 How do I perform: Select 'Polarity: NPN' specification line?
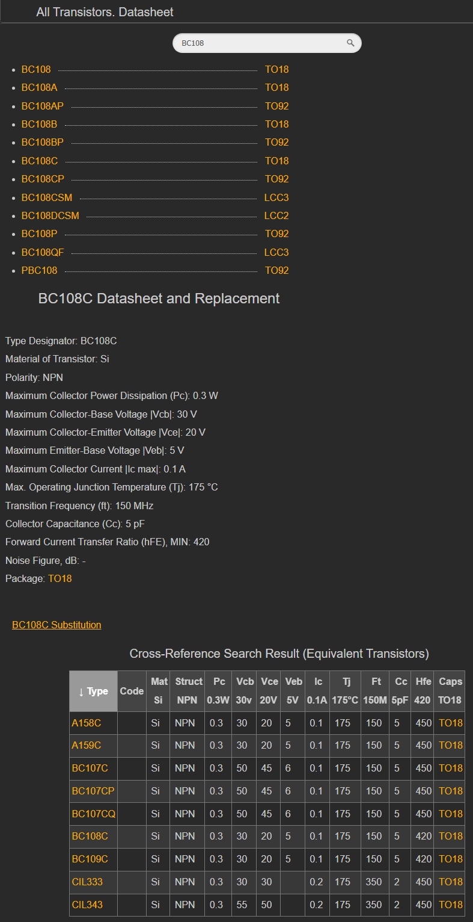(34, 377)
